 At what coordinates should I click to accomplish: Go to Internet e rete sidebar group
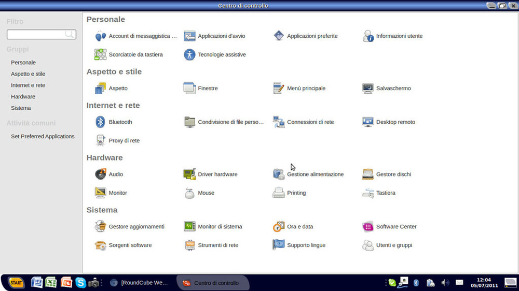tap(28, 85)
